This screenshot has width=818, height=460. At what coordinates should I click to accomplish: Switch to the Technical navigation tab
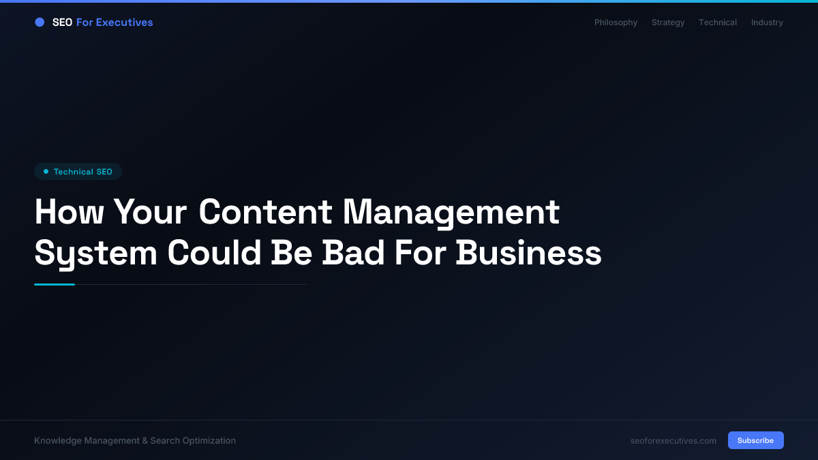coord(717,22)
